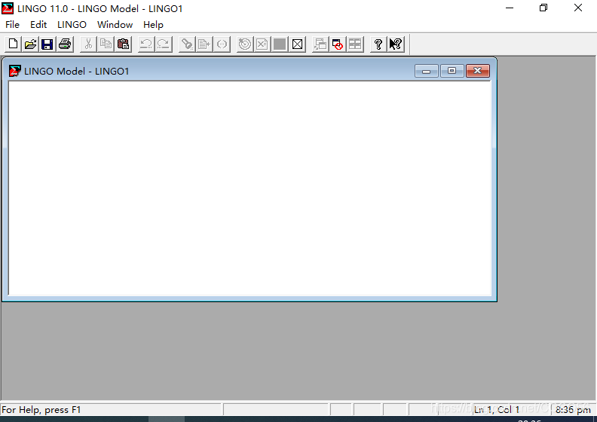Click the Go To Line icon
The height and width of the screenshot is (422, 597).
(x=204, y=44)
